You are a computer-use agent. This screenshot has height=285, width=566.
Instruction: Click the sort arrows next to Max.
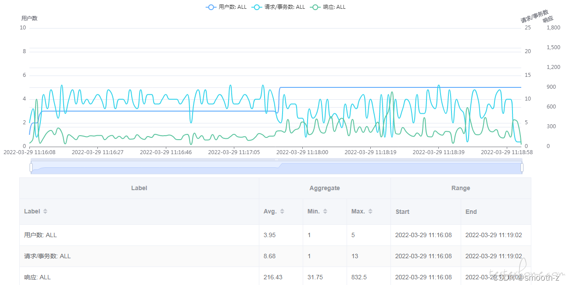tap(370, 211)
